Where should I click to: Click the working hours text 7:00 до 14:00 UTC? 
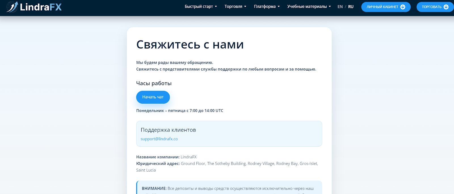pos(206,111)
